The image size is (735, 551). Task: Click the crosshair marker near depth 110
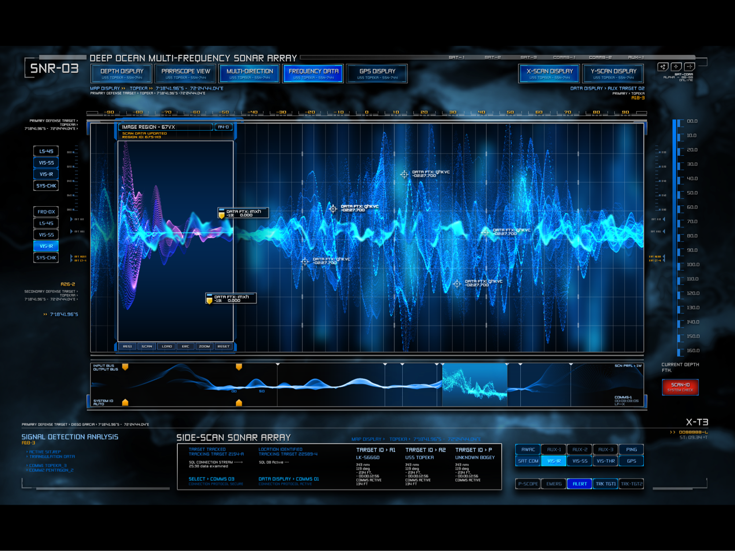457,284
